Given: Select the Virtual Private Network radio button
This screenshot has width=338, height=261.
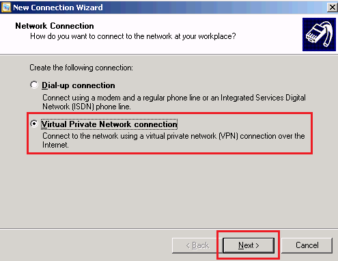Looking at the screenshot, I should 34,124.
